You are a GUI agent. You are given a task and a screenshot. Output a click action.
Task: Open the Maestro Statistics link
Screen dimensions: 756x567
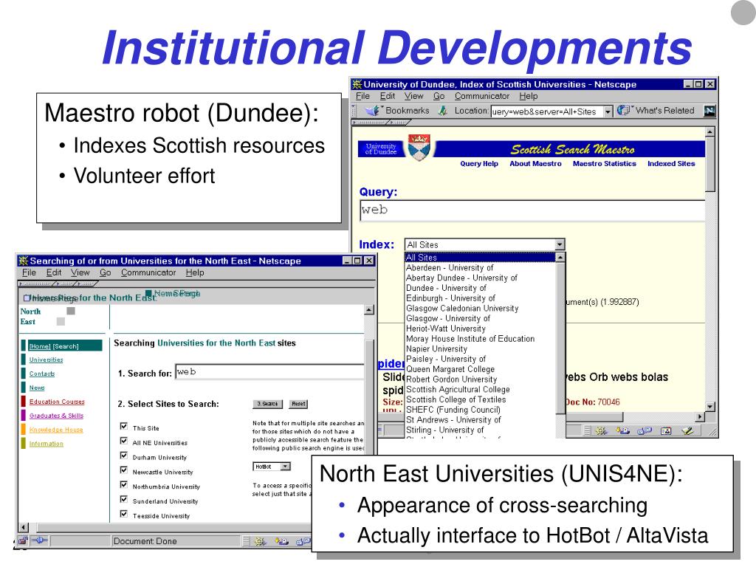pyautogui.click(x=605, y=163)
